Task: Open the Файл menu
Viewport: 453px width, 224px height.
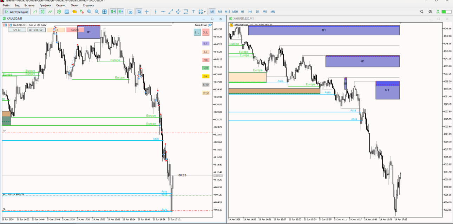Action: click(6, 5)
